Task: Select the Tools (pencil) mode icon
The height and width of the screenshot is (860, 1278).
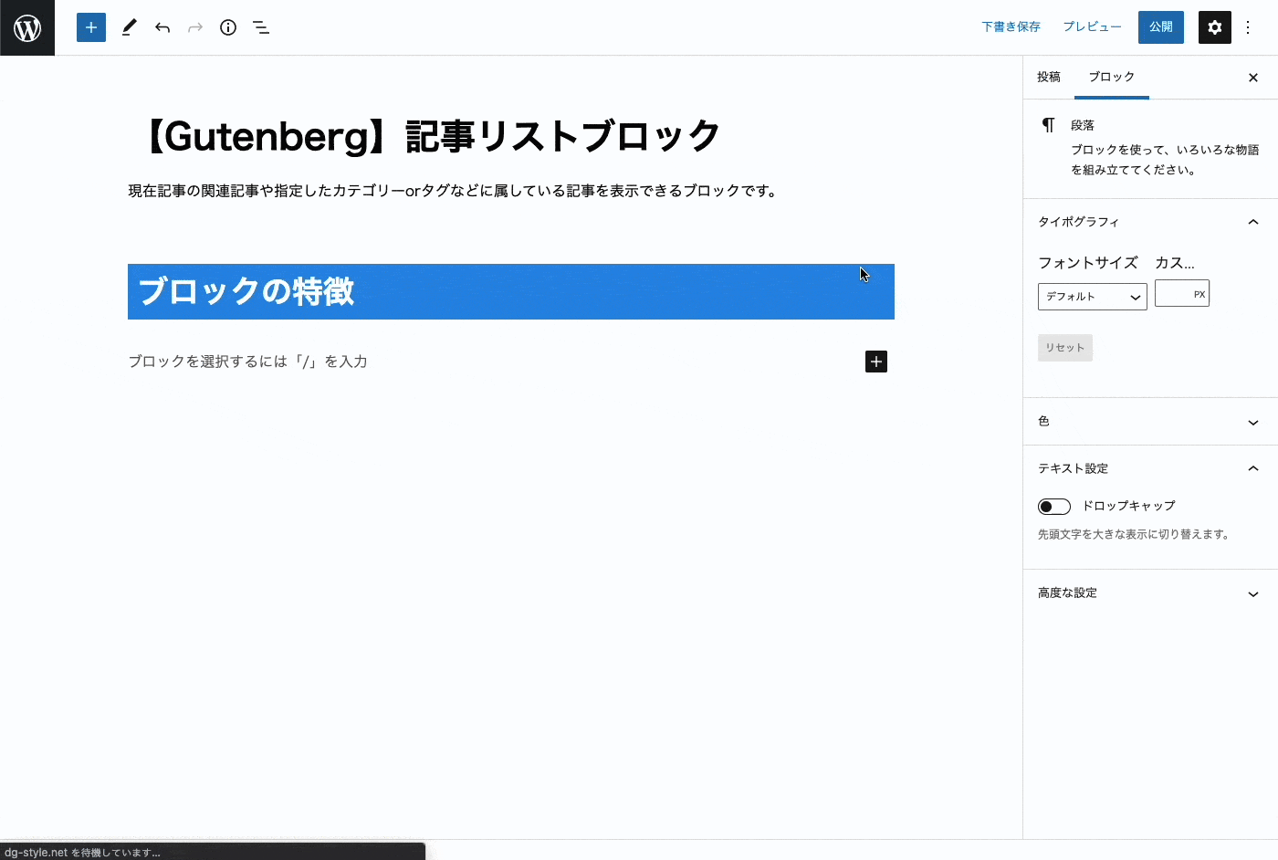Action: click(x=129, y=27)
